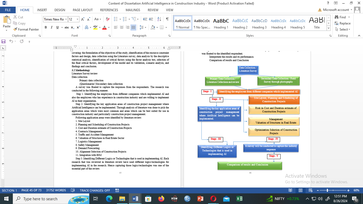Image resolution: width=363 pixels, height=204 pixels.
Task: Toggle Underline formatting
Action: click(x=57, y=27)
